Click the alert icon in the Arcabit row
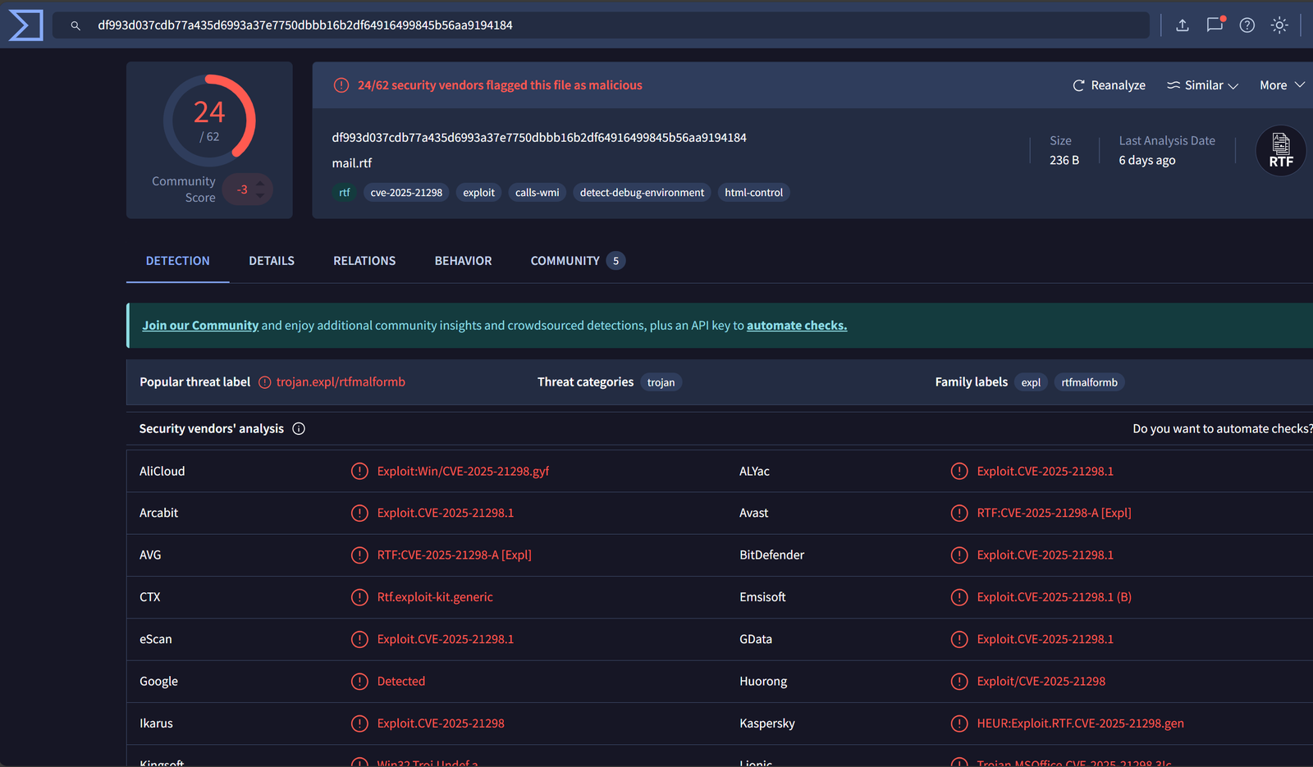The height and width of the screenshot is (767, 1313). tap(359, 514)
